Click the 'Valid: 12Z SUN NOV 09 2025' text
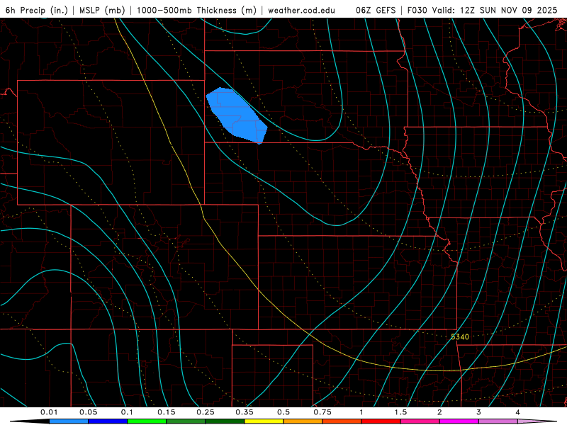567x425 pixels. point(494,10)
